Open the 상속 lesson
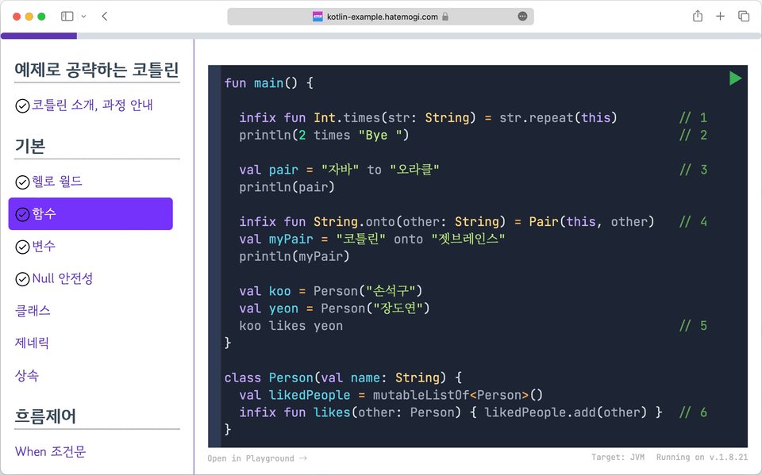This screenshot has width=762, height=475. point(27,375)
